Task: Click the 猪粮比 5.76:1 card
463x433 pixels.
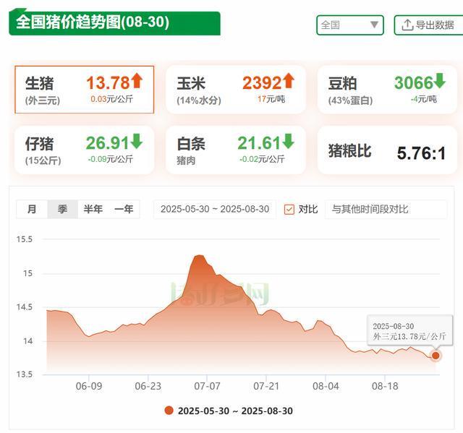Action: (x=386, y=151)
